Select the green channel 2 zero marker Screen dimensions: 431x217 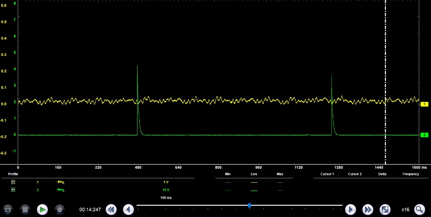point(424,135)
